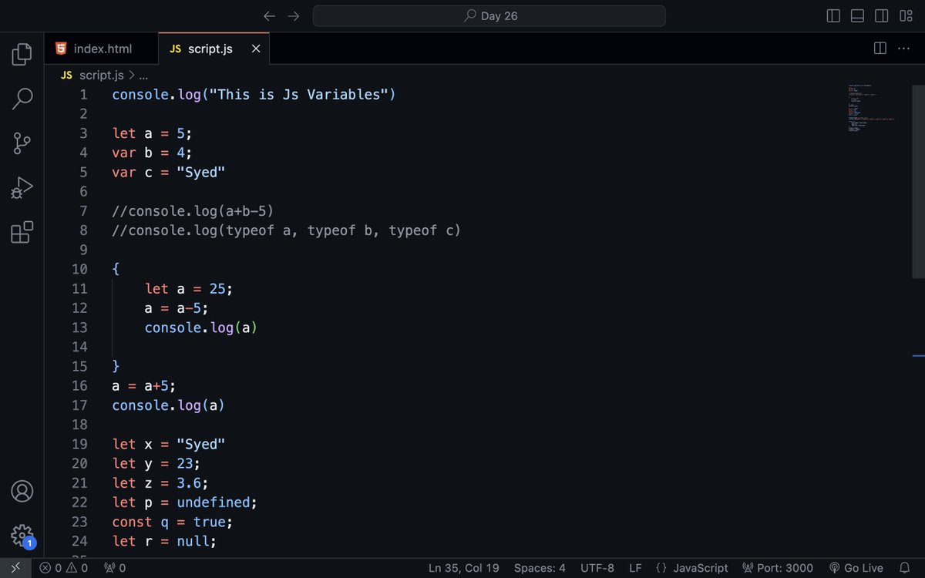Viewport: 925px width, 578px height.
Task: Click the text 'let a = 5;'
Action: (152, 133)
